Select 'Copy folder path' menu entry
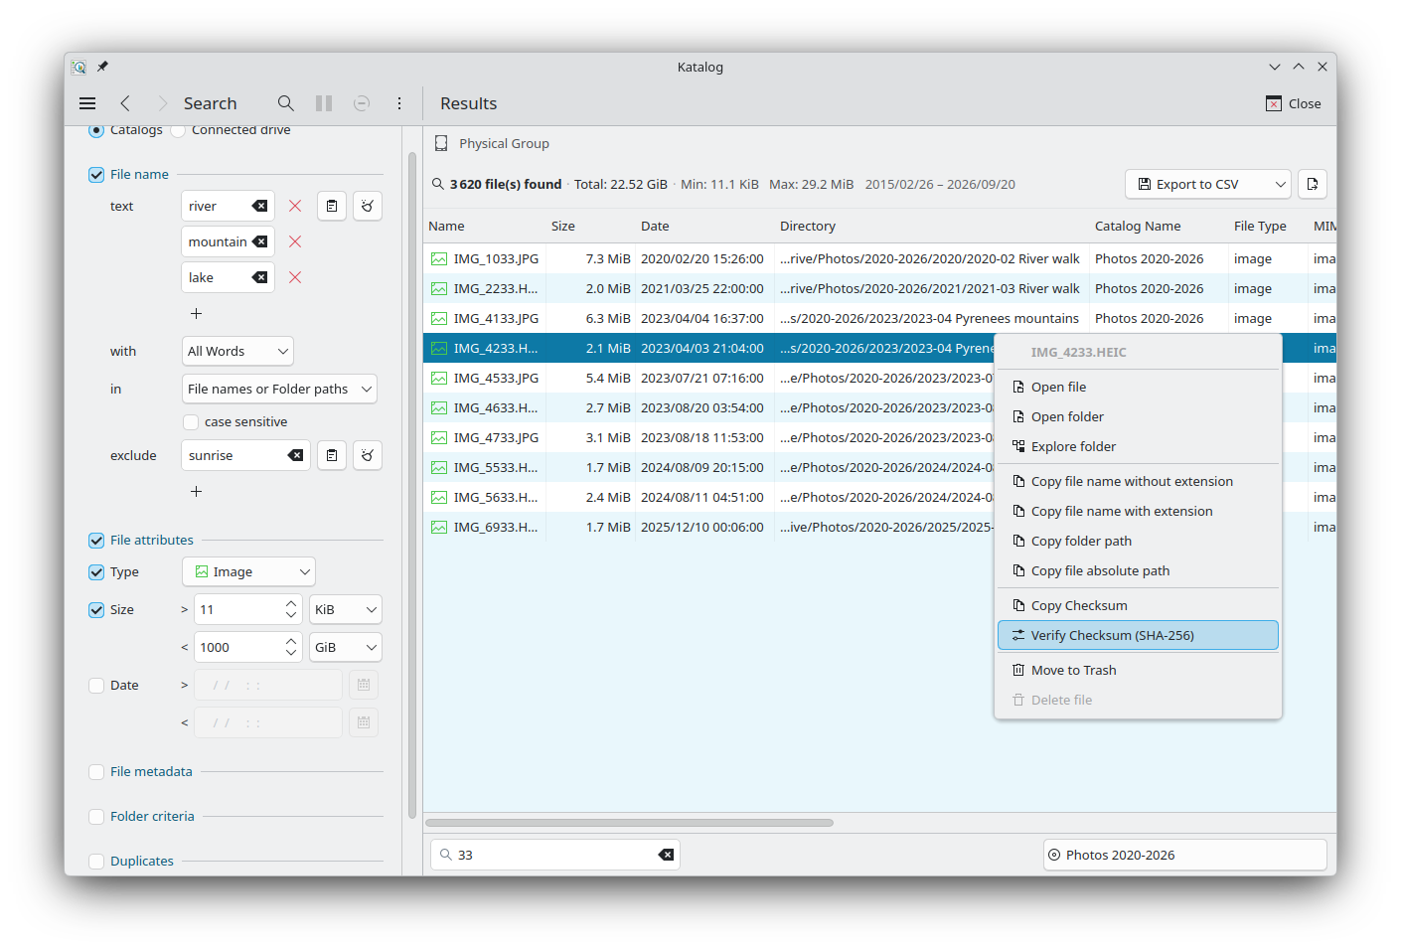This screenshot has height=952, width=1401. point(1138,541)
